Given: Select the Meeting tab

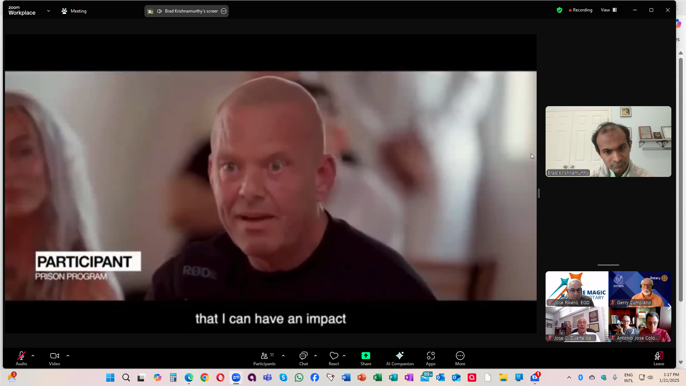Looking at the screenshot, I should pyautogui.click(x=74, y=11).
